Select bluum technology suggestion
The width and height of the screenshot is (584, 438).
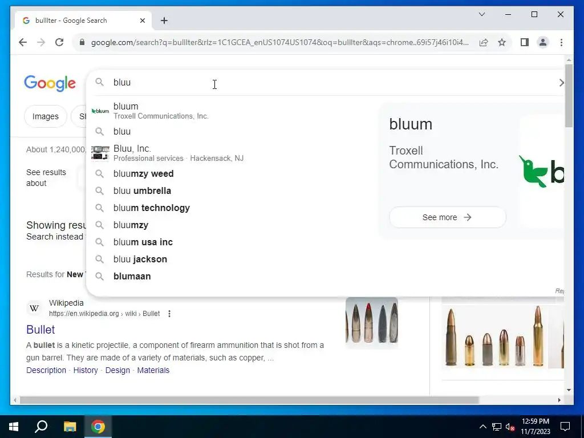pos(234,208)
